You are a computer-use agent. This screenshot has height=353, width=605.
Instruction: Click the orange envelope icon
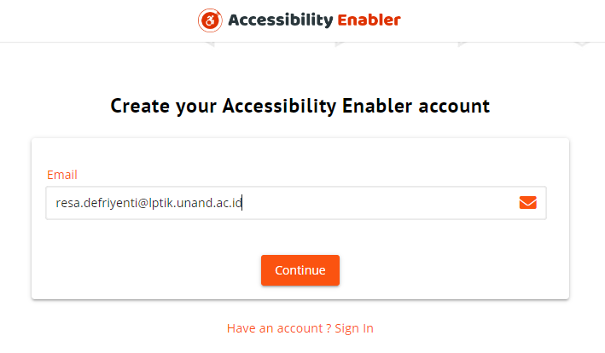coord(528,202)
